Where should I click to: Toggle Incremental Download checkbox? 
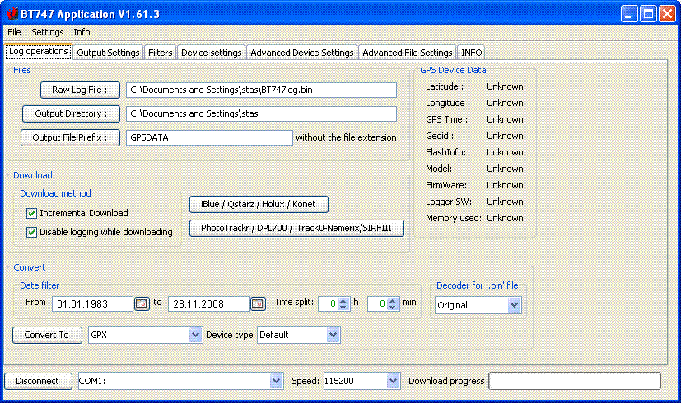click(x=32, y=213)
